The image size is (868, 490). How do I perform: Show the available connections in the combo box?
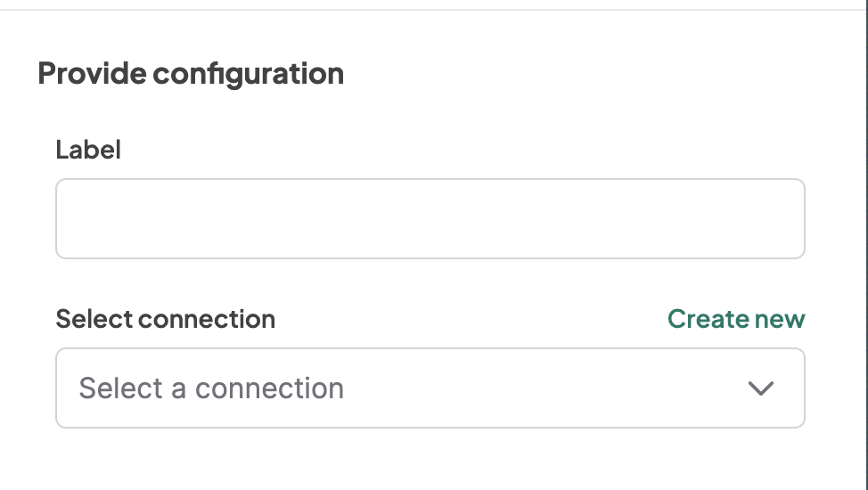pos(430,388)
